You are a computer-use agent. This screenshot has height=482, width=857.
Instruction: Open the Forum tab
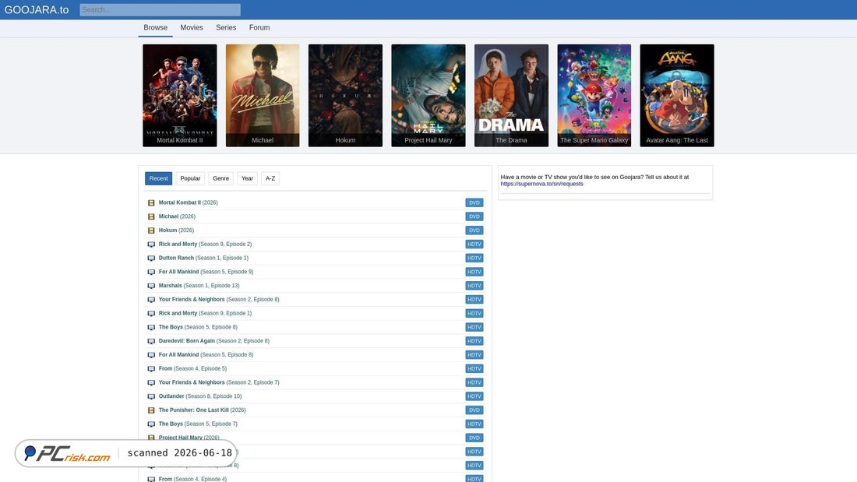point(259,28)
